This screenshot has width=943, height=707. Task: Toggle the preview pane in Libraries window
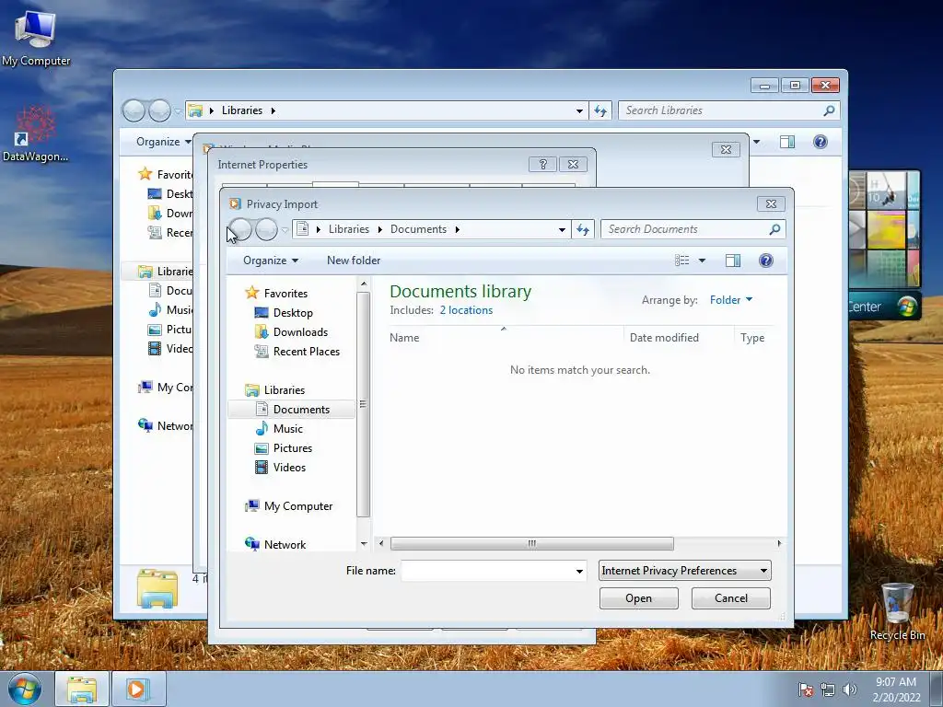pos(787,142)
